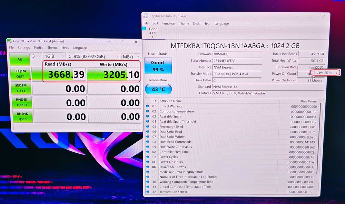Start the SEQ1M Q8T1 test

pyautogui.click(x=20, y=73)
